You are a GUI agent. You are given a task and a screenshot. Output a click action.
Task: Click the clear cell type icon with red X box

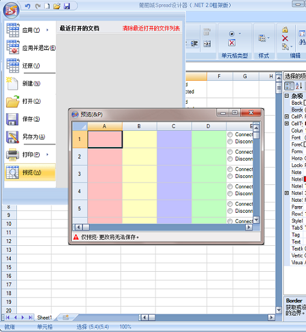(x=232, y=43)
